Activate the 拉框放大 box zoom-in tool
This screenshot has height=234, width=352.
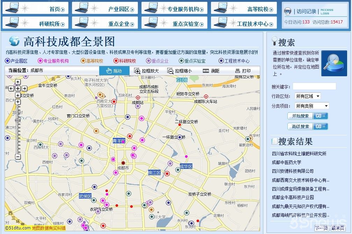[x=147, y=71]
